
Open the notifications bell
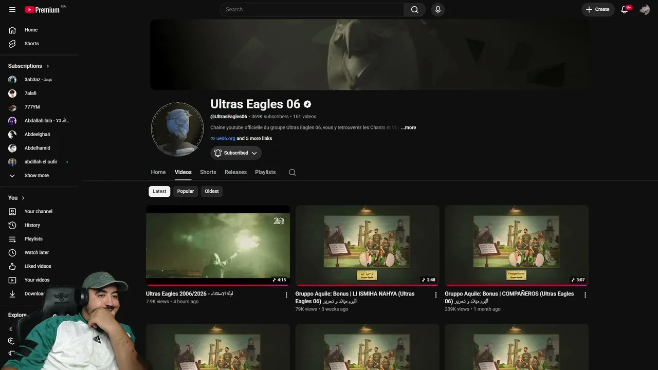625,9
